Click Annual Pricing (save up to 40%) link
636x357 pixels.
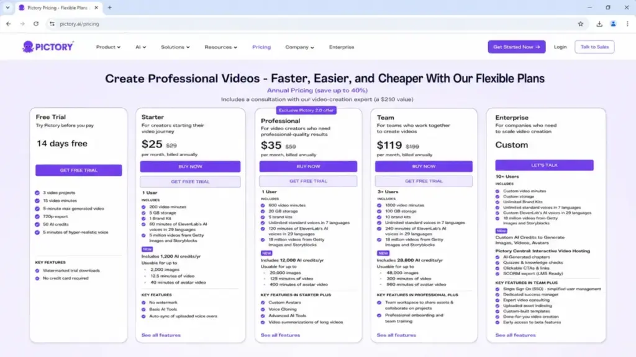tap(317, 90)
